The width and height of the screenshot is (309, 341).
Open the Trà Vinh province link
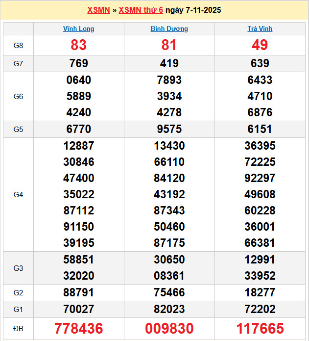(260, 29)
